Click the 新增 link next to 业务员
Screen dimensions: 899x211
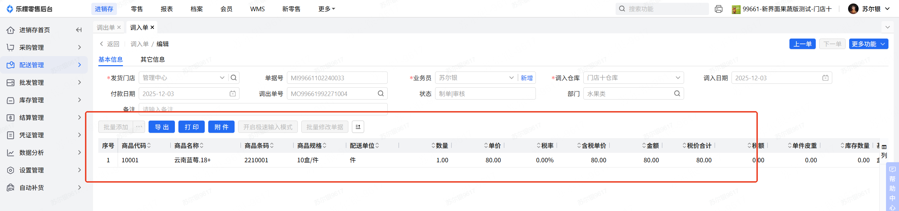click(526, 78)
